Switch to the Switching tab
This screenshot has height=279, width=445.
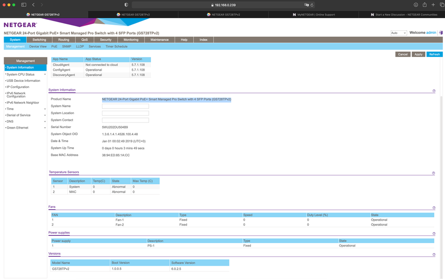[x=39, y=40]
